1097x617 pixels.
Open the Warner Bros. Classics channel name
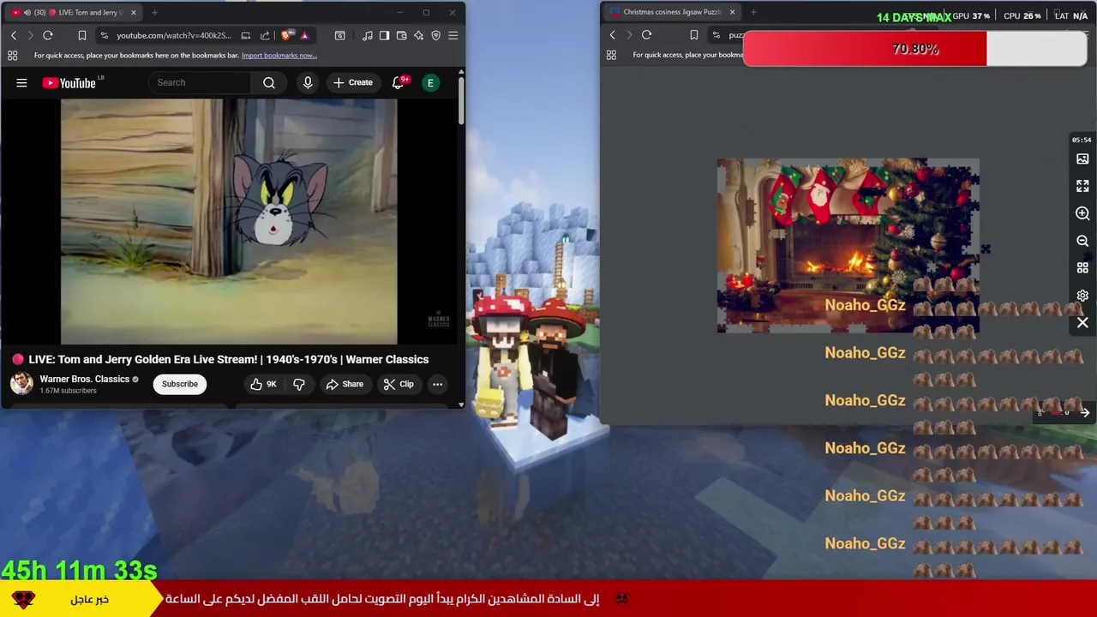[85, 379]
